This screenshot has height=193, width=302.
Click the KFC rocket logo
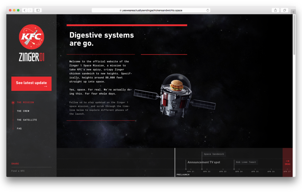(31, 37)
